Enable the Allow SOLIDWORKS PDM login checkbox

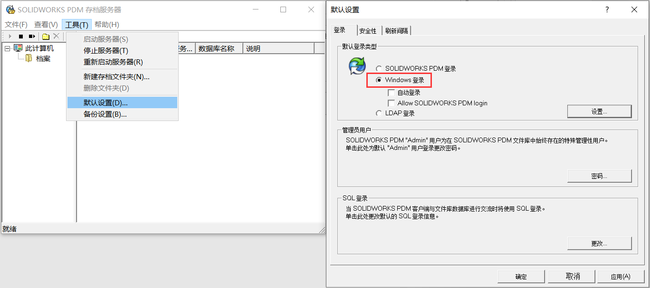point(392,102)
